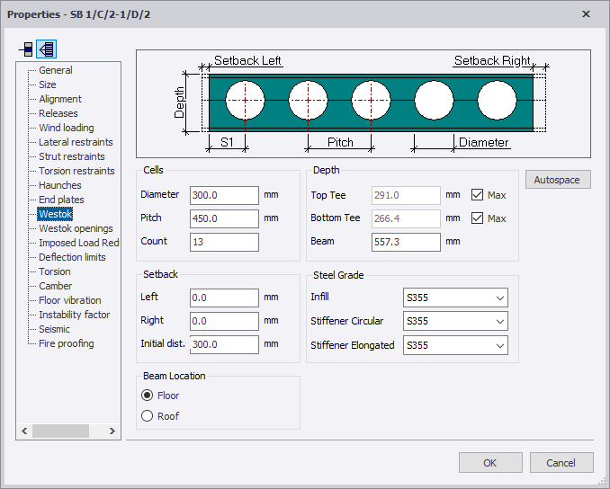Screen dimensions: 610x489
Task: Close the Properties dialog with X
Action: click(x=587, y=13)
